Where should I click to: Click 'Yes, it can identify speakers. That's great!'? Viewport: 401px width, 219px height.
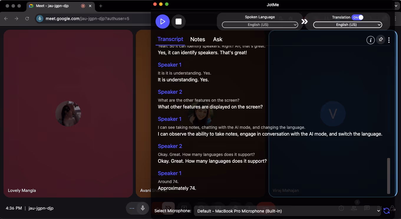tap(202, 53)
